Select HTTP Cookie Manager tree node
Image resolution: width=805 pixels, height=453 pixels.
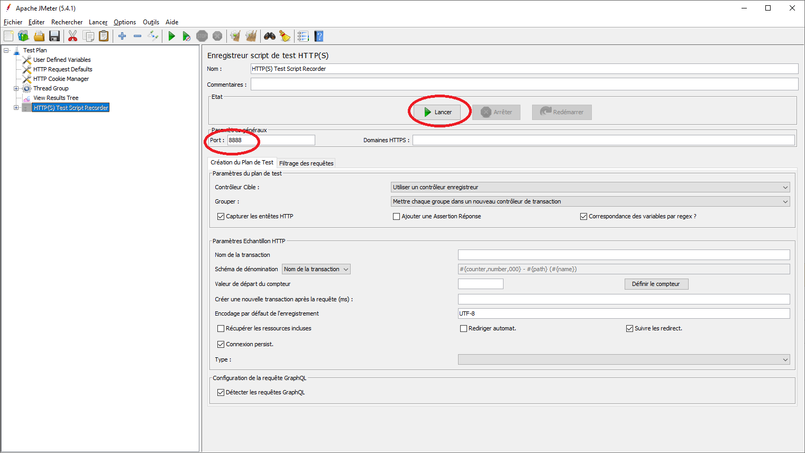61,79
